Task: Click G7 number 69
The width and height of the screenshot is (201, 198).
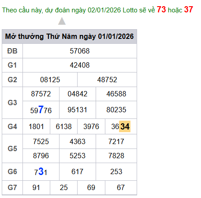Action: [x=91, y=187]
